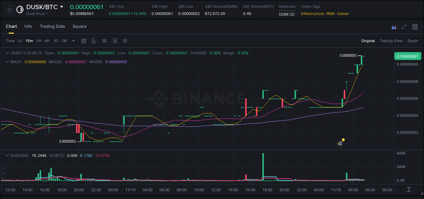
Task: Add DUSK/BTC to favorites via star icon
Action: [x=9, y=10]
